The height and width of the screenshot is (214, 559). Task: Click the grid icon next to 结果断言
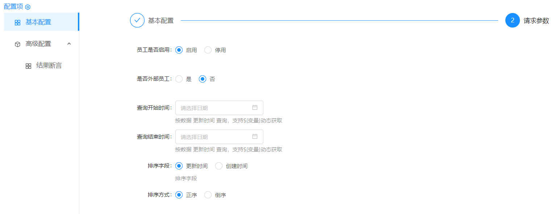(x=28, y=66)
